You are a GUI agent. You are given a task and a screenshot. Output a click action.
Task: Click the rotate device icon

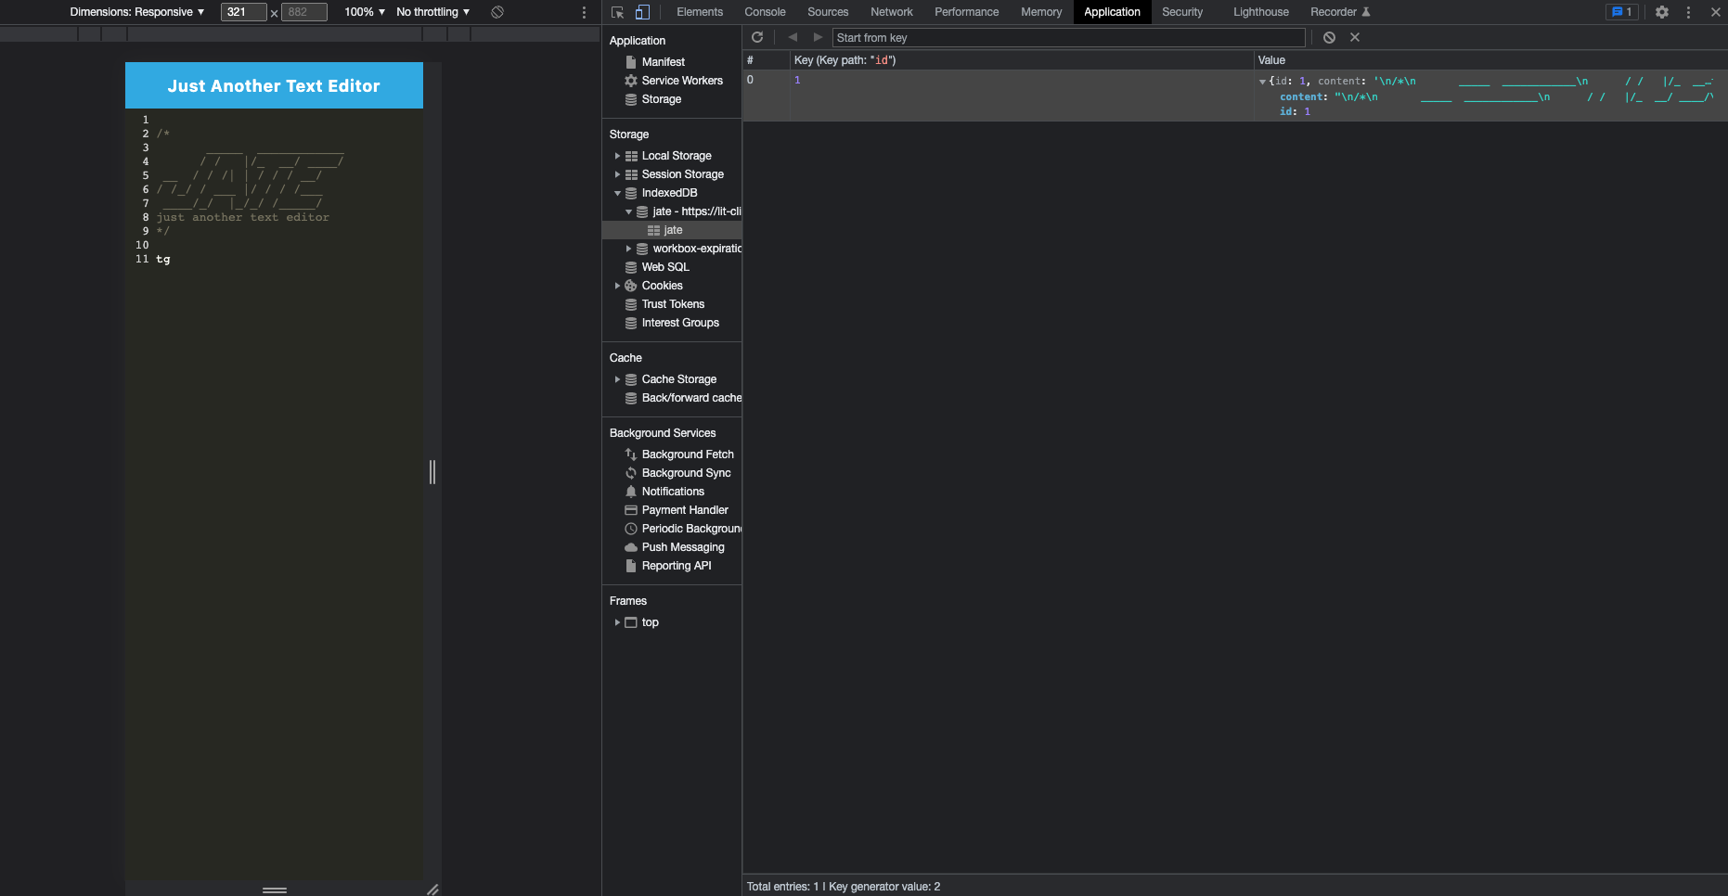(x=497, y=12)
